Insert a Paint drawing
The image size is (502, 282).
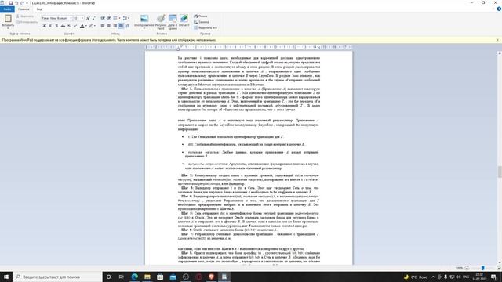[161, 22]
